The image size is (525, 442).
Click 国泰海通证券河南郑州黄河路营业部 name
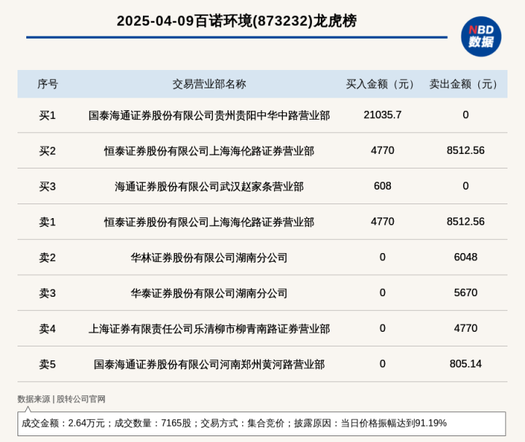[x=209, y=364]
